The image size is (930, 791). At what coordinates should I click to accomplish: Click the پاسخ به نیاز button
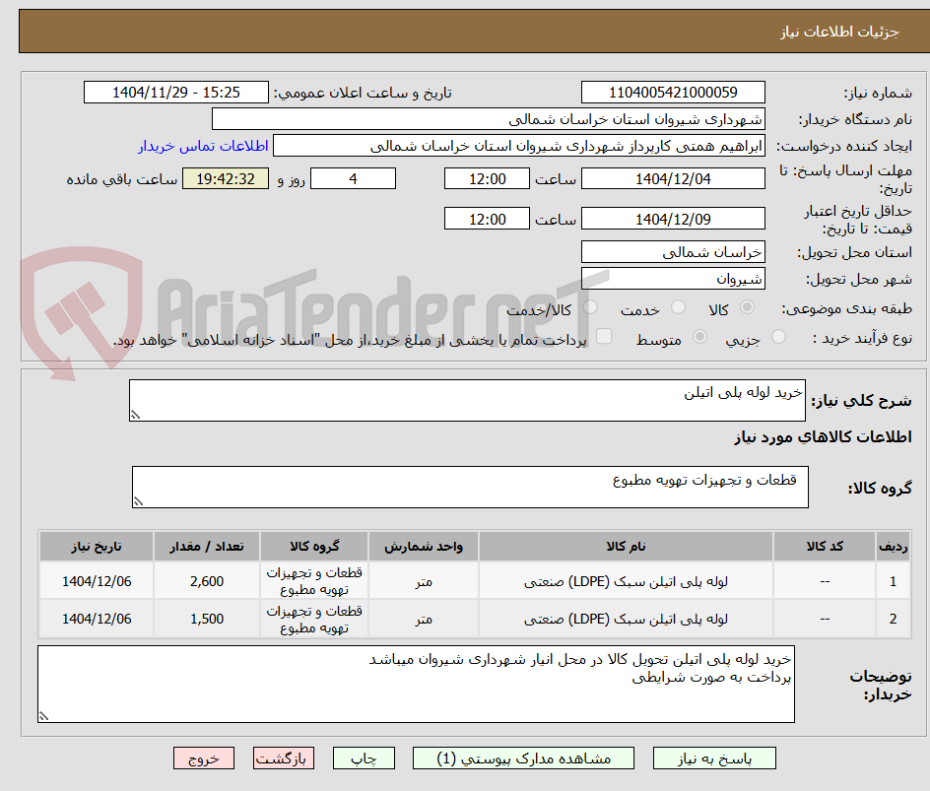[714, 758]
